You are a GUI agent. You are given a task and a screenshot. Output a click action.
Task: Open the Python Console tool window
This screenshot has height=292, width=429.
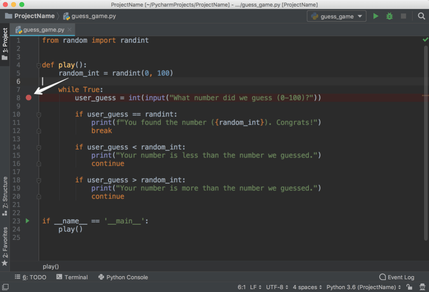point(123,277)
